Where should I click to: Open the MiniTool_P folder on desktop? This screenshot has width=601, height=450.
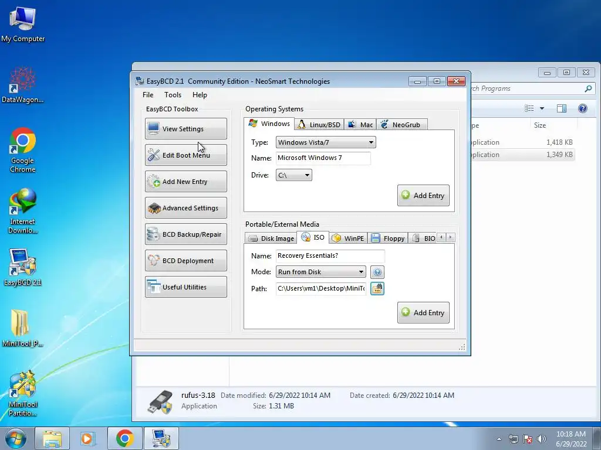(23, 328)
